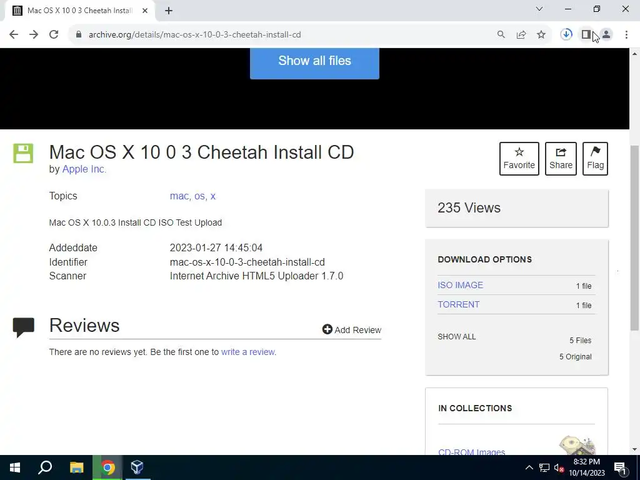
Task: Download the TORRENT file
Action: point(458,304)
